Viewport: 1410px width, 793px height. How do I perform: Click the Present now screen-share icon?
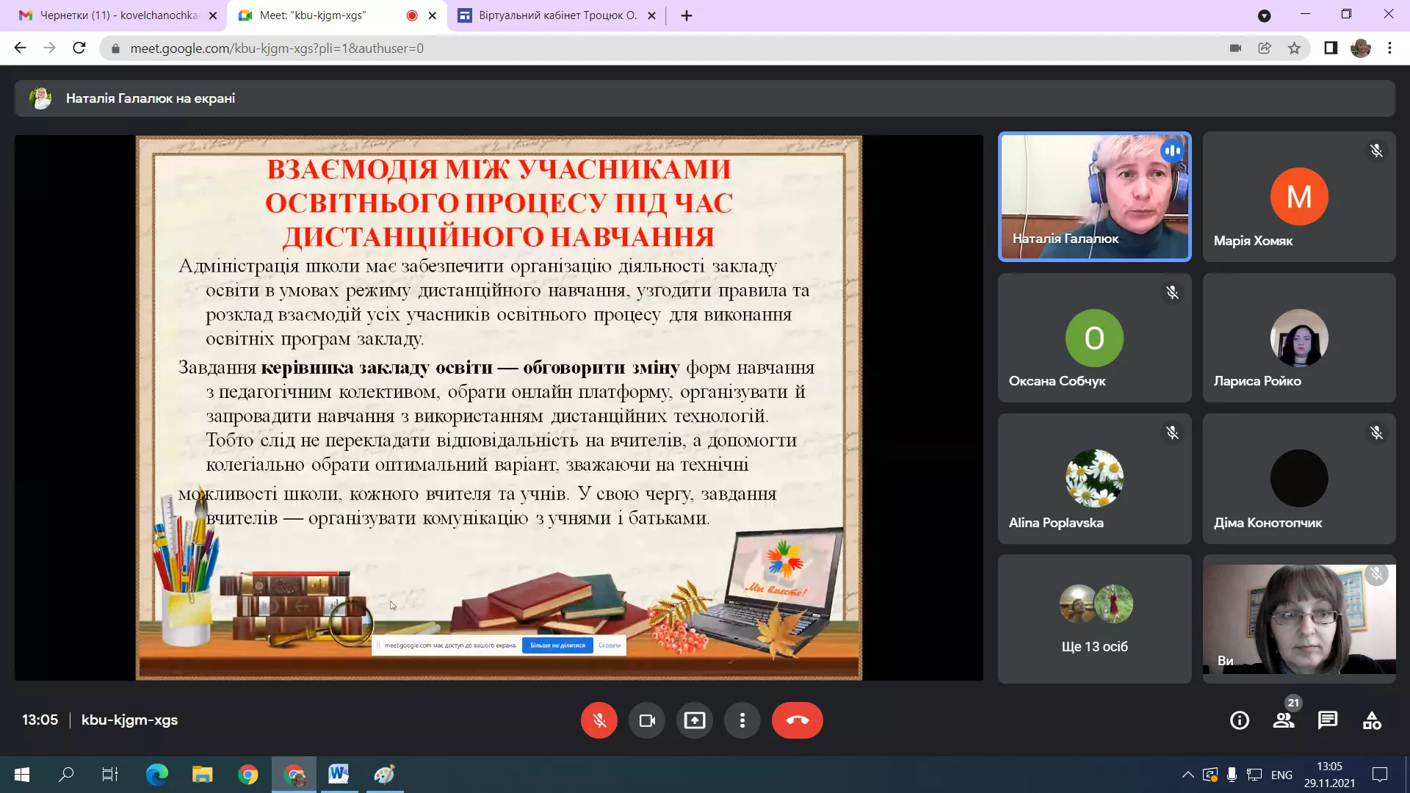coord(695,720)
